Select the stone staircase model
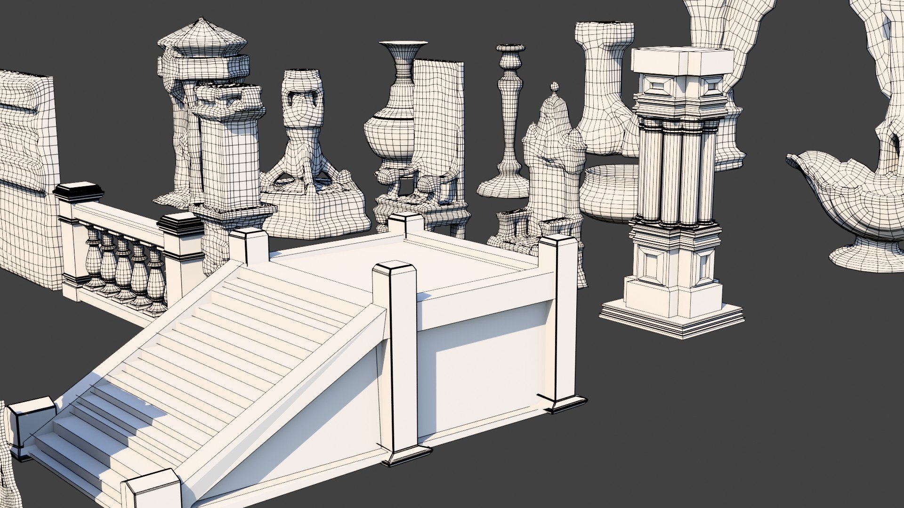Image resolution: width=904 pixels, height=508 pixels. click(x=301, y=362)
